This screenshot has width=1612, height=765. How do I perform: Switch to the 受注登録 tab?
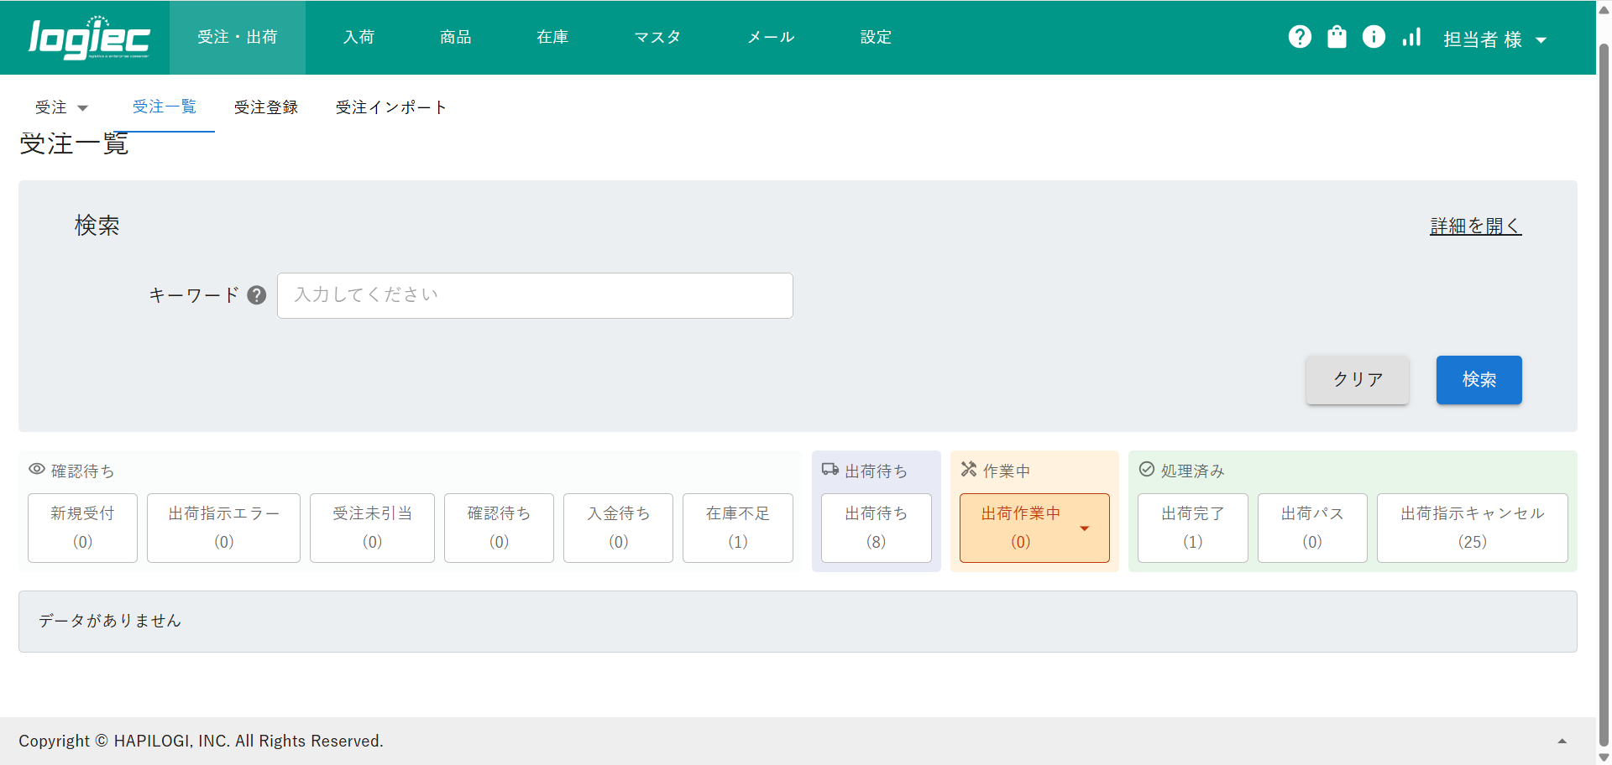(x=266, y=107)
